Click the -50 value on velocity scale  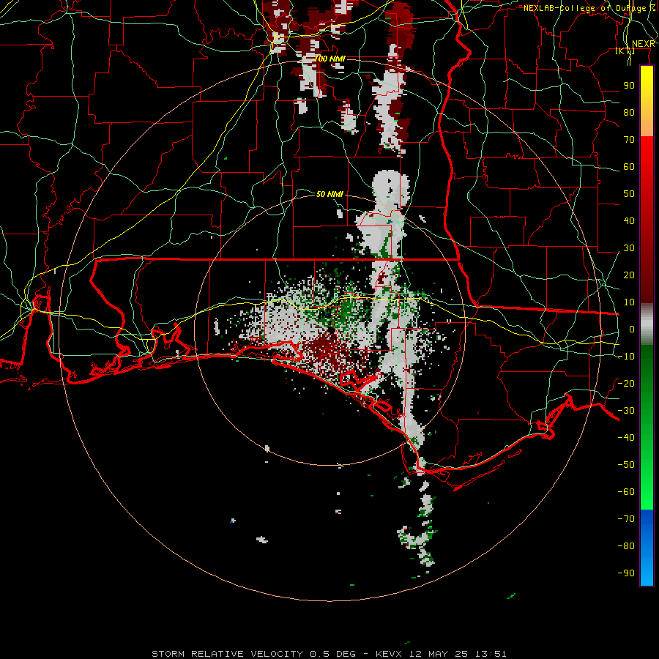pyautogui.click(x=626, y=465)
